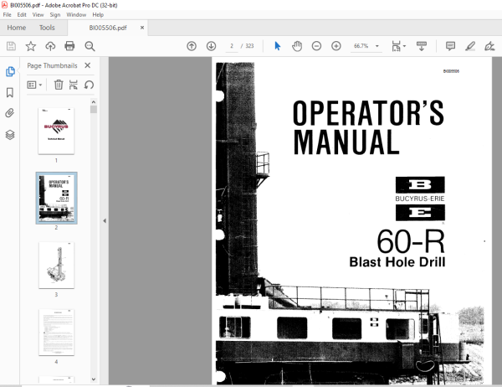Select page 1 Bucyrus thumbnail
The width and height of the screenshot is (502, 387).
coord(56,131)
